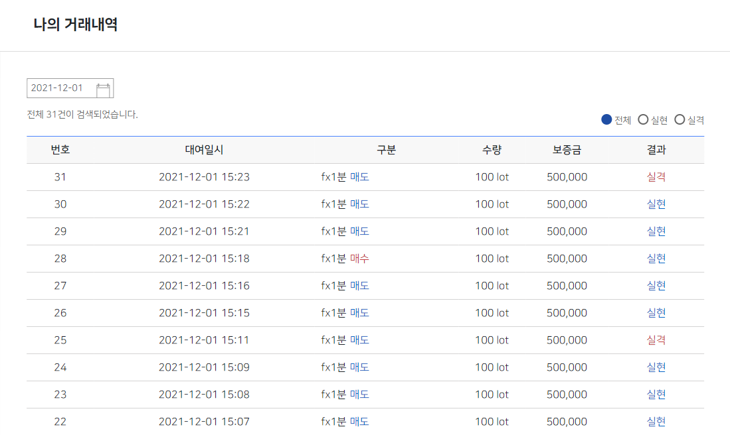Click the timestamp 2021-12-01 15:22
Image resolution: width=730 pixels, height=435 pixels.
tap(204, 204)
